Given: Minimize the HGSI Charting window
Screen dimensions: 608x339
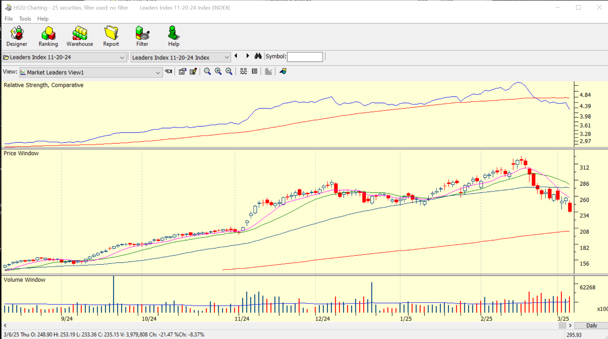Looking at the screenshot, I should [x=558, y=7].
